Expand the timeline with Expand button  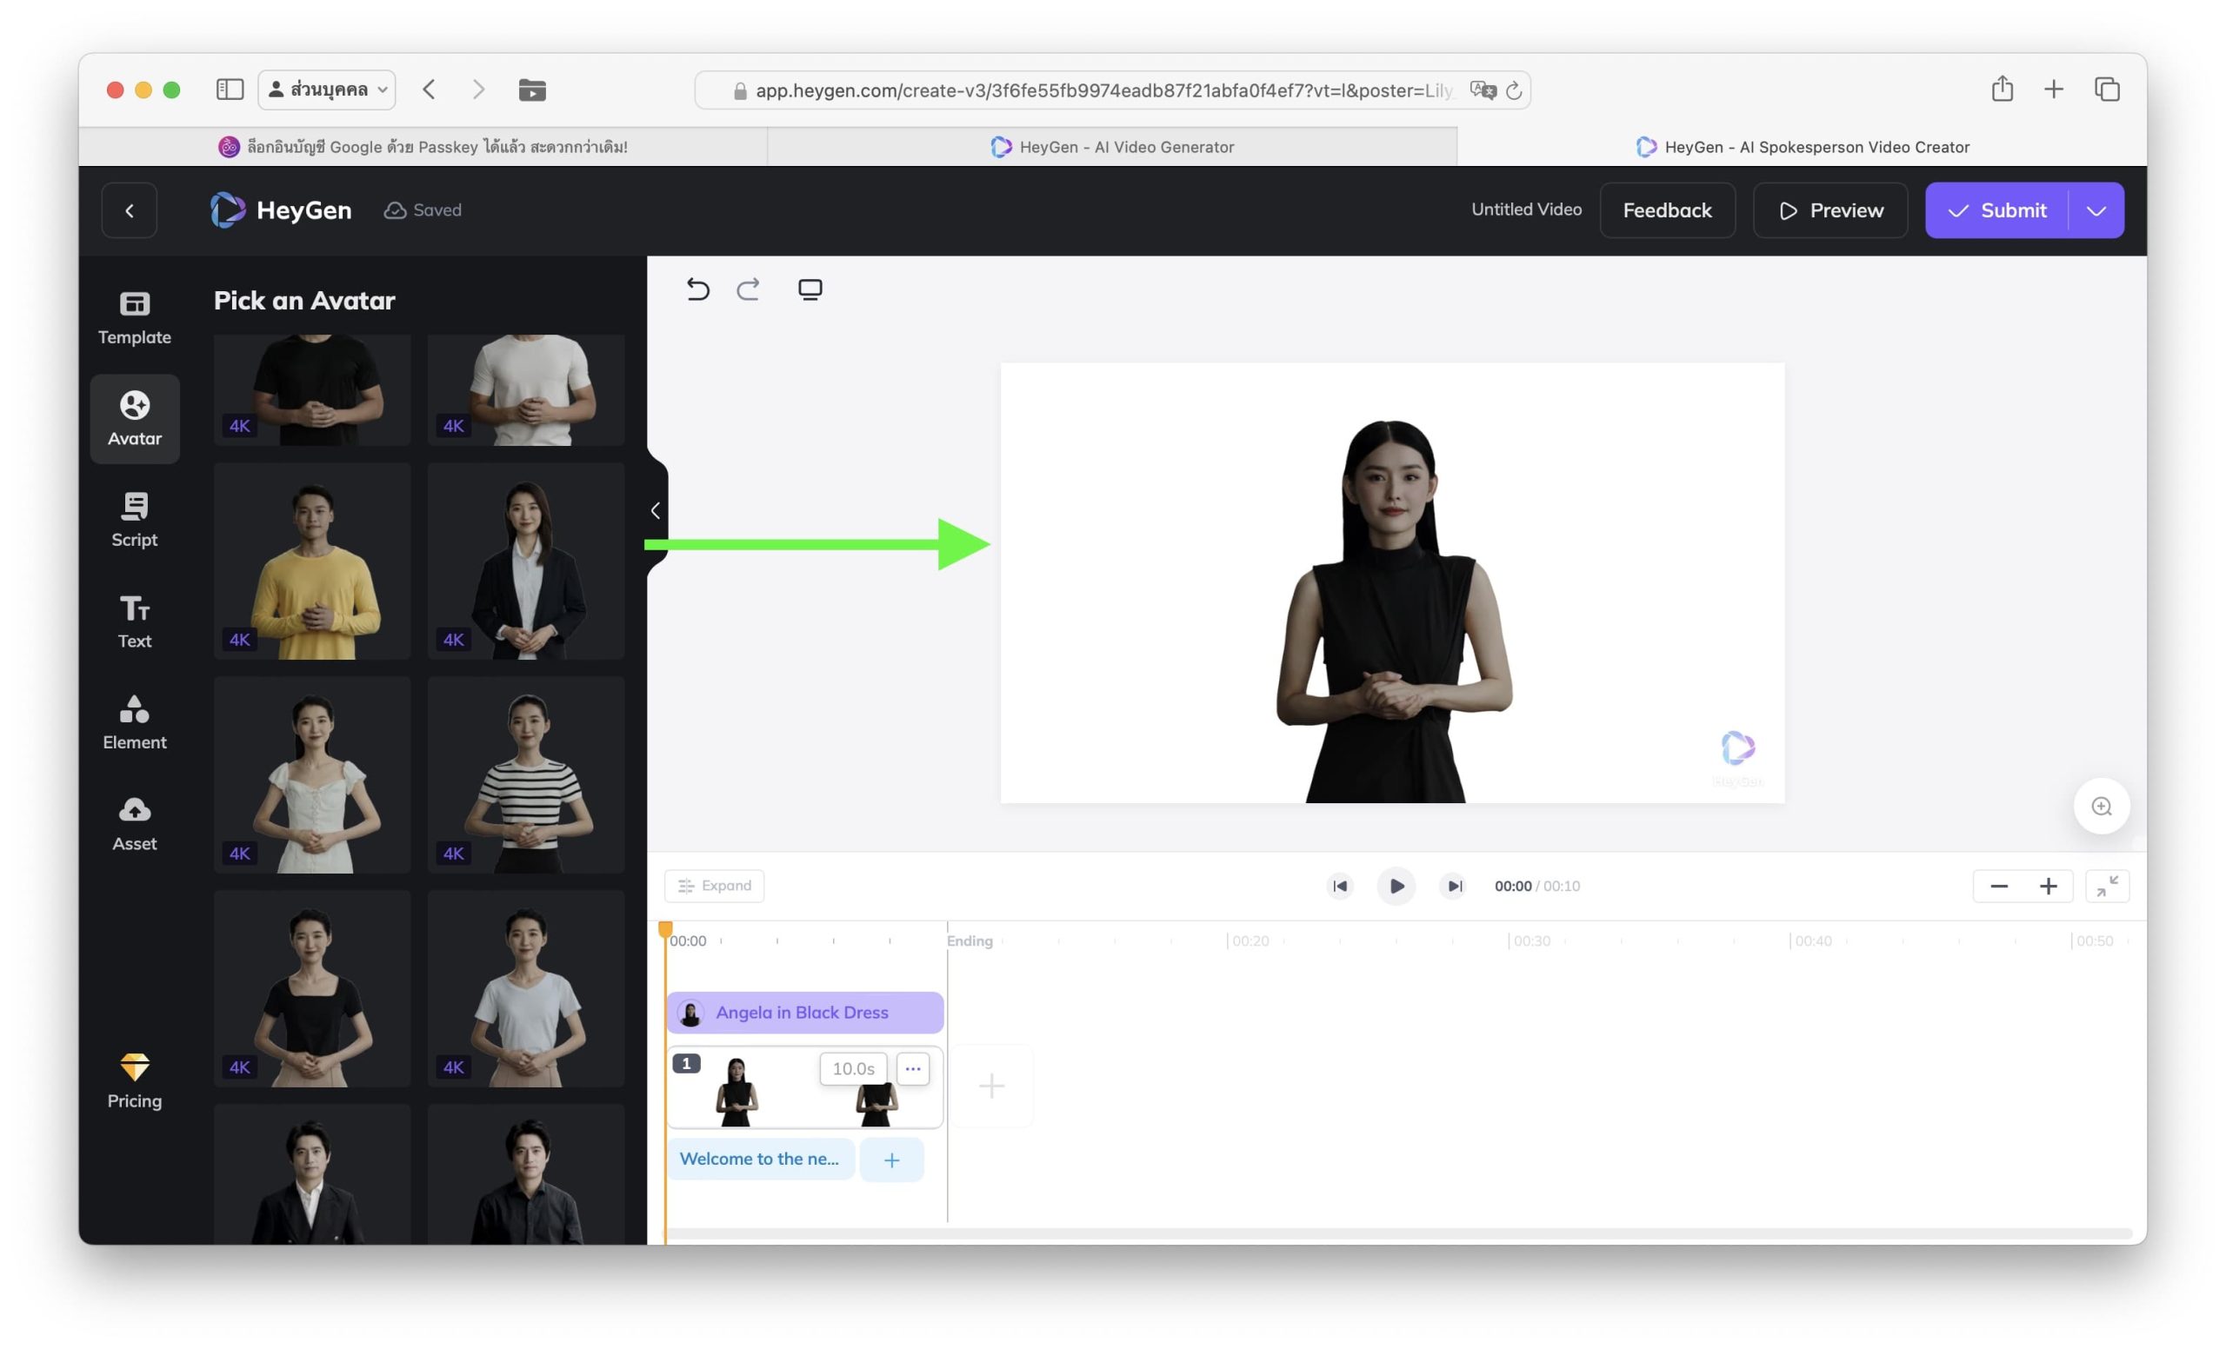(714, 885)
